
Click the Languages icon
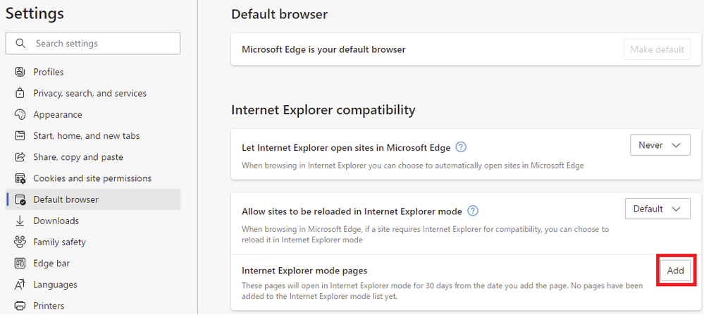point(20,285)
